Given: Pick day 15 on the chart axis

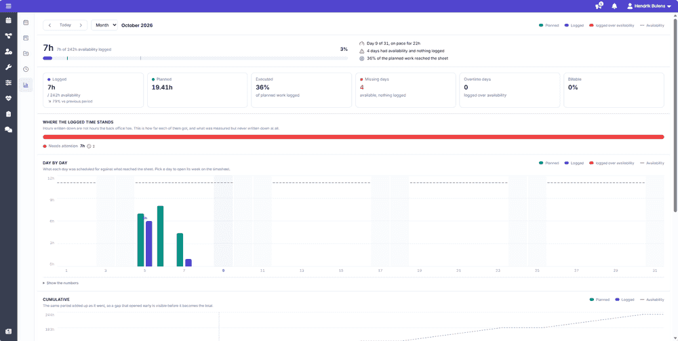Looking at the screenshot, I should pyautogui.click(x=341, y=270).
